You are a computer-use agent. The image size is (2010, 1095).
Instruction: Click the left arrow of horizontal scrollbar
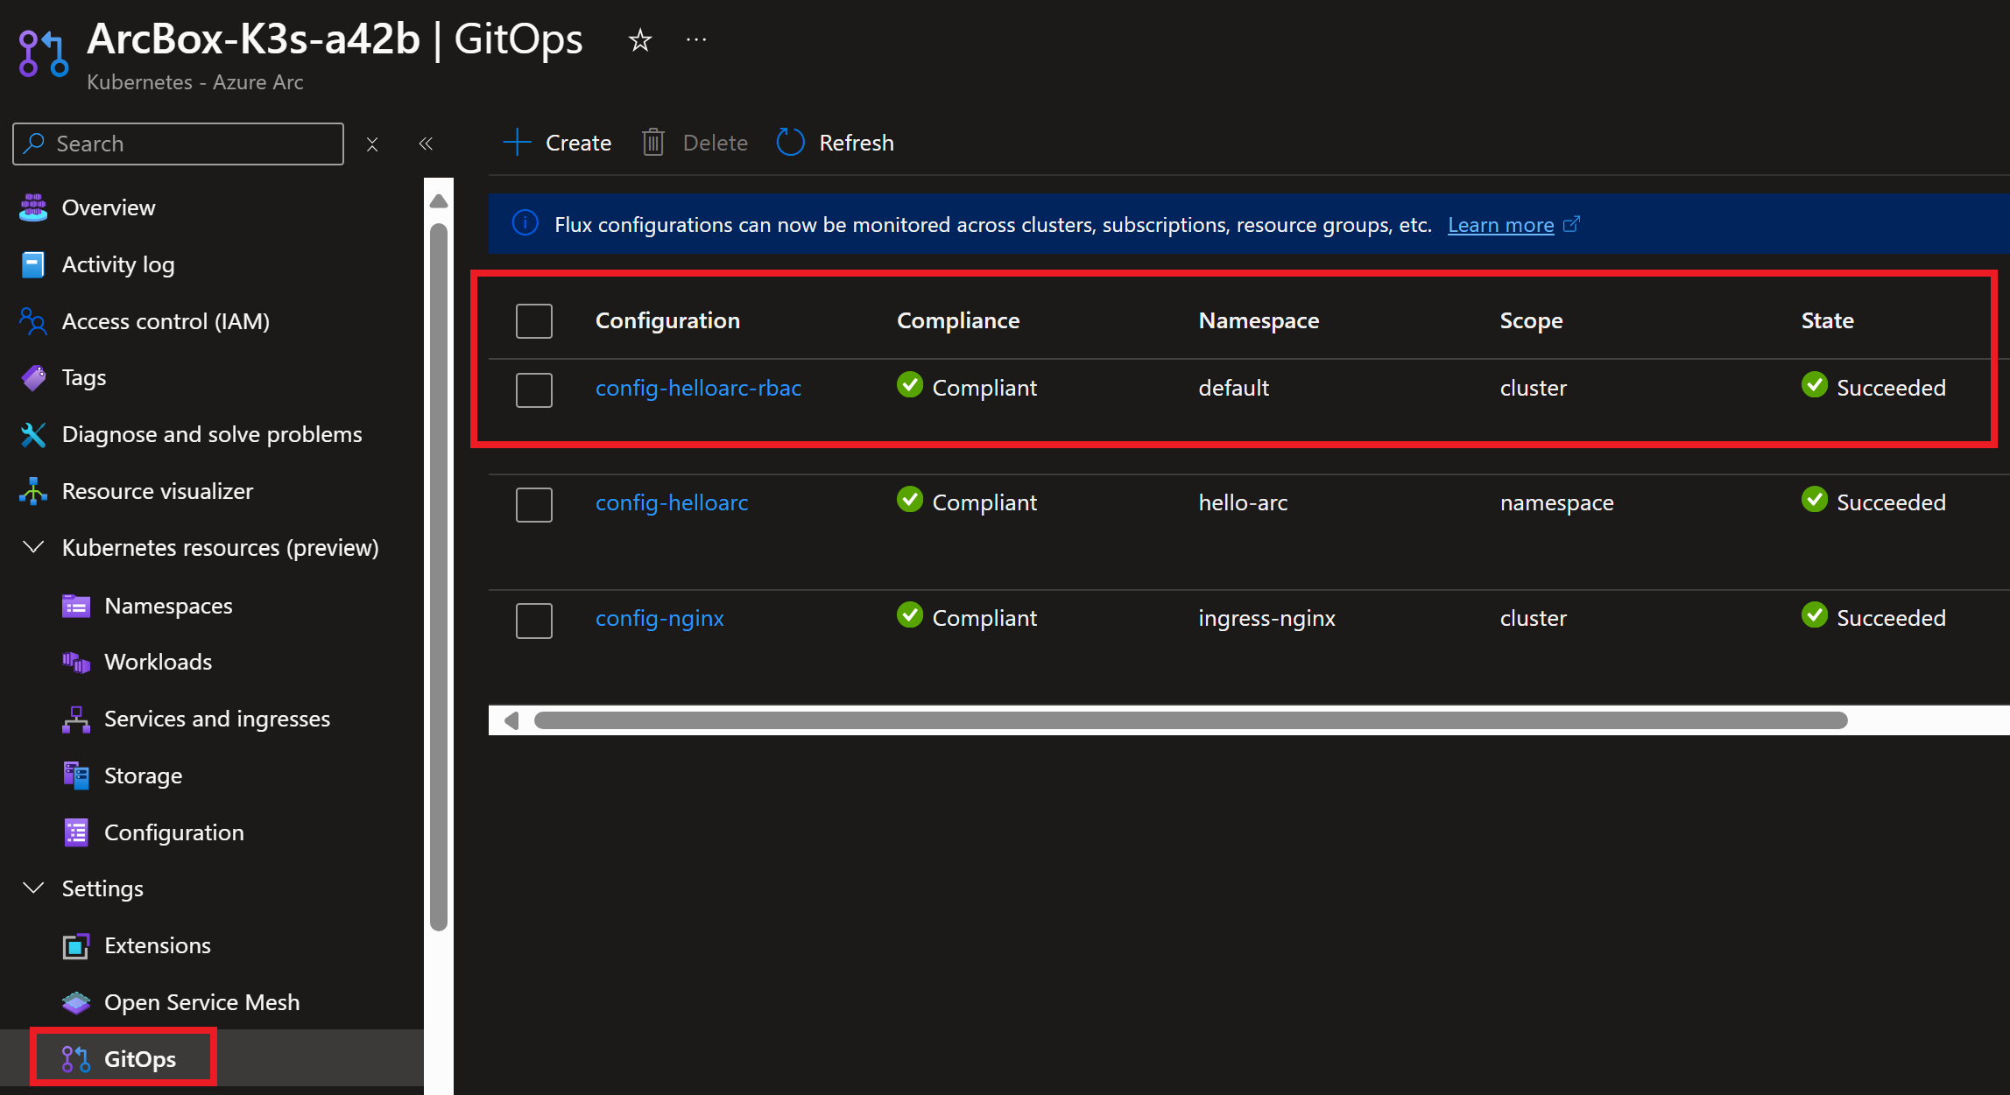point(511,720)
